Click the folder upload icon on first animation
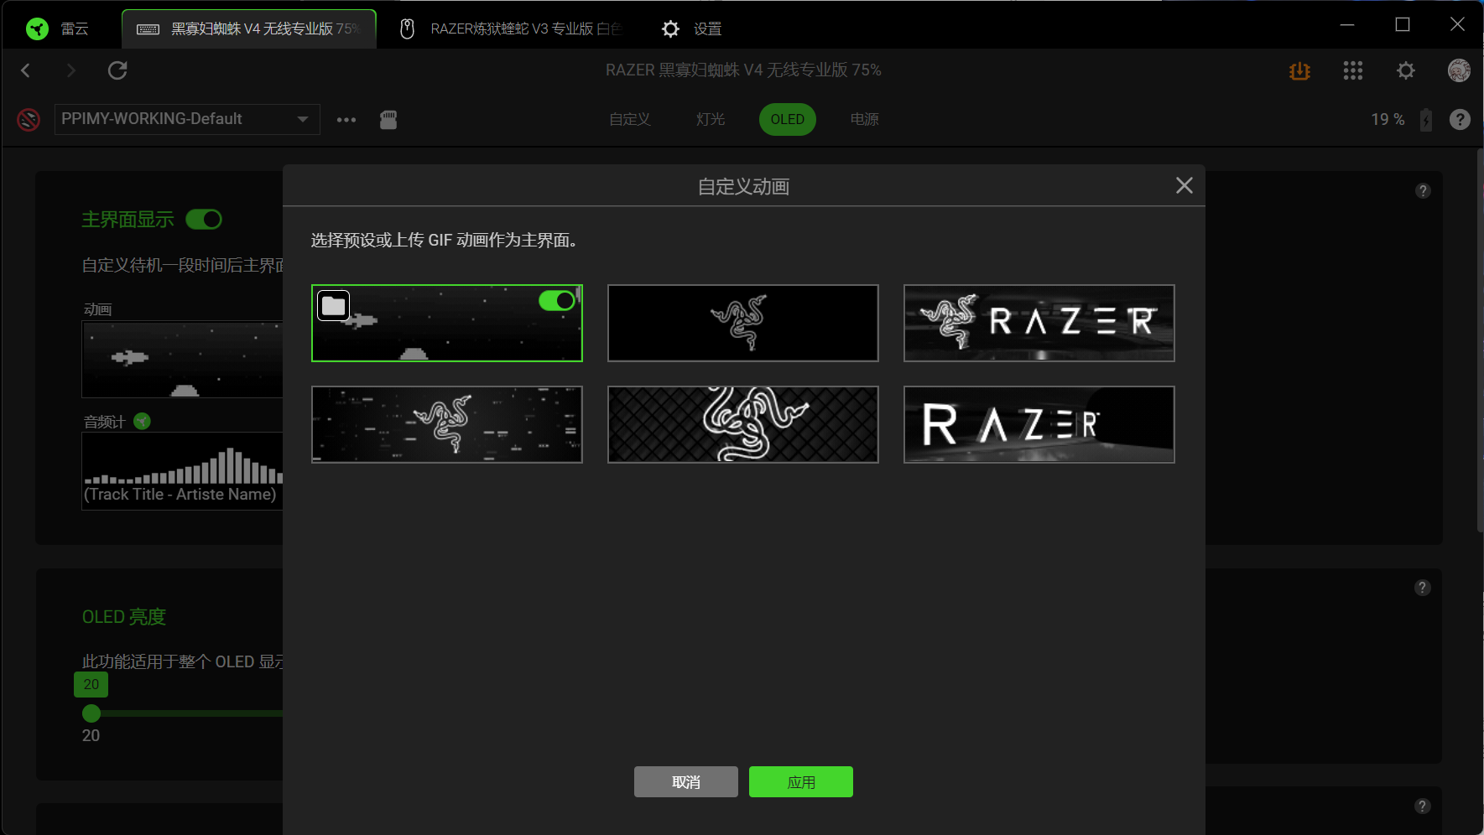The image size is (1484, 835). click(333, 306)
